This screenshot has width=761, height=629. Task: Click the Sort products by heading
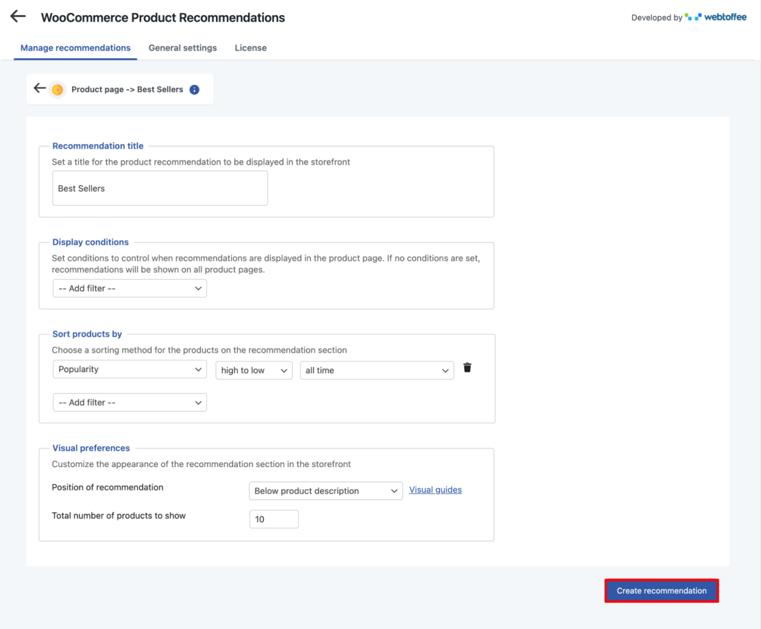[87, 333]
